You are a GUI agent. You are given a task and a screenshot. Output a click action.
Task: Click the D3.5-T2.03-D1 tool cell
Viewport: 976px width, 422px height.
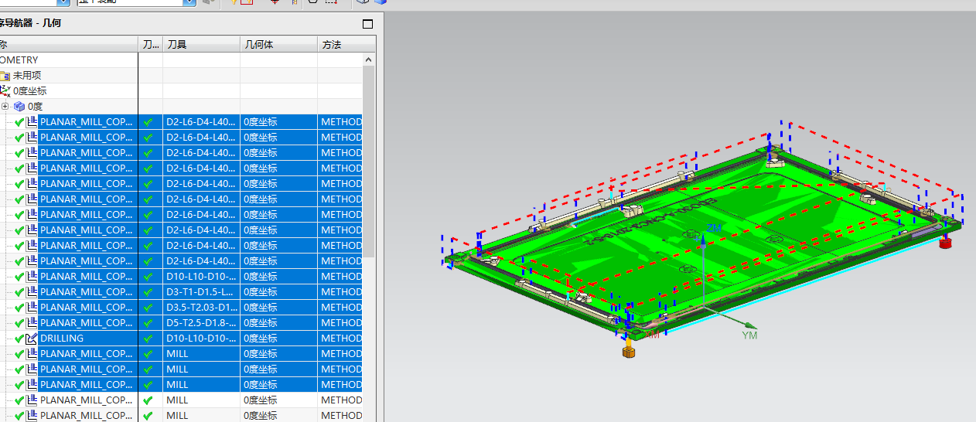click(201, 308)
